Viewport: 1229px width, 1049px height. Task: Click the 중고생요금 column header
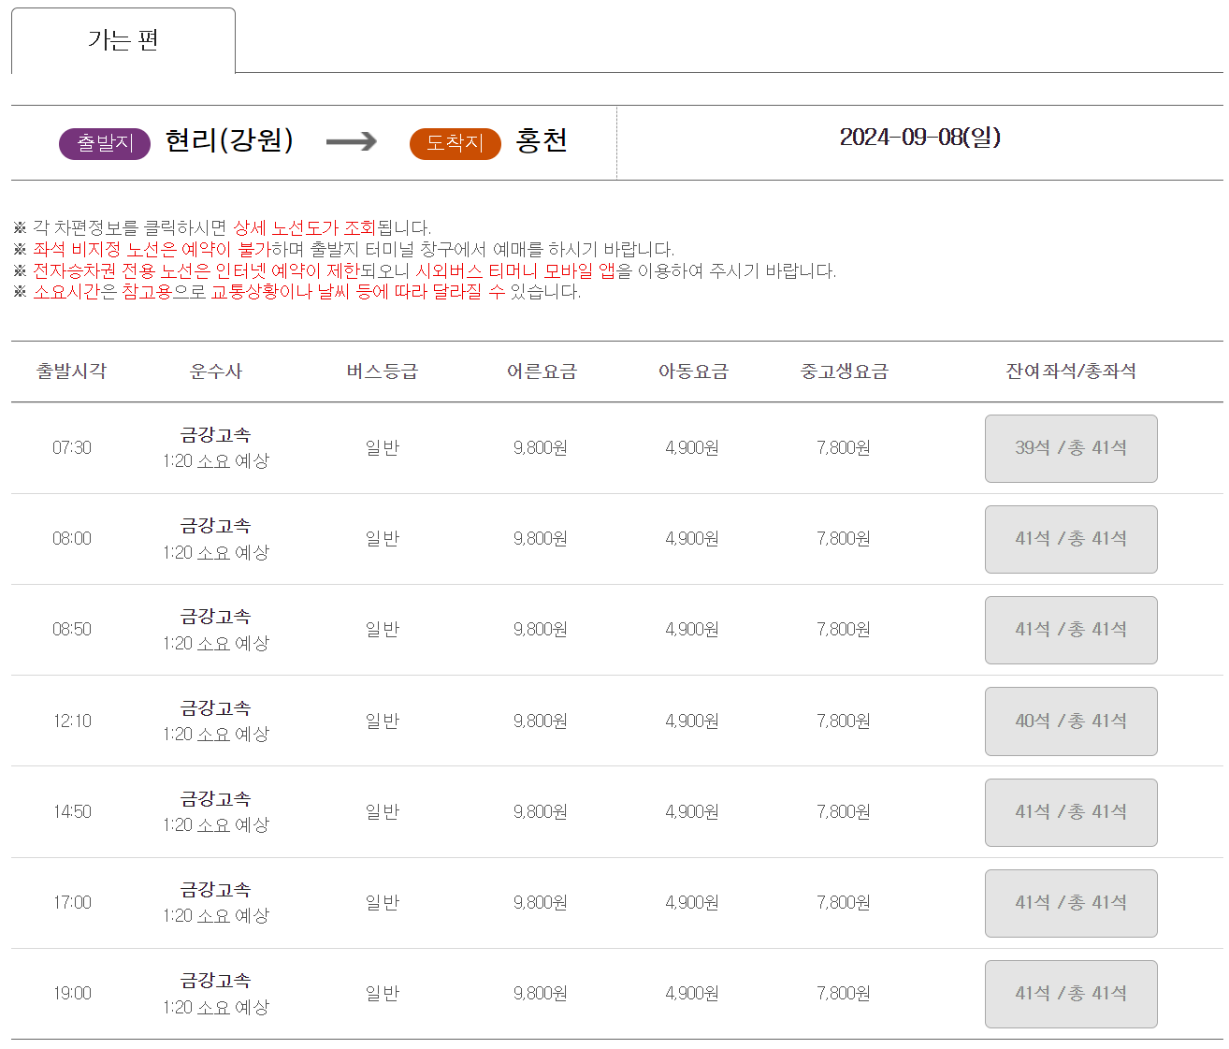pos(845,372)
